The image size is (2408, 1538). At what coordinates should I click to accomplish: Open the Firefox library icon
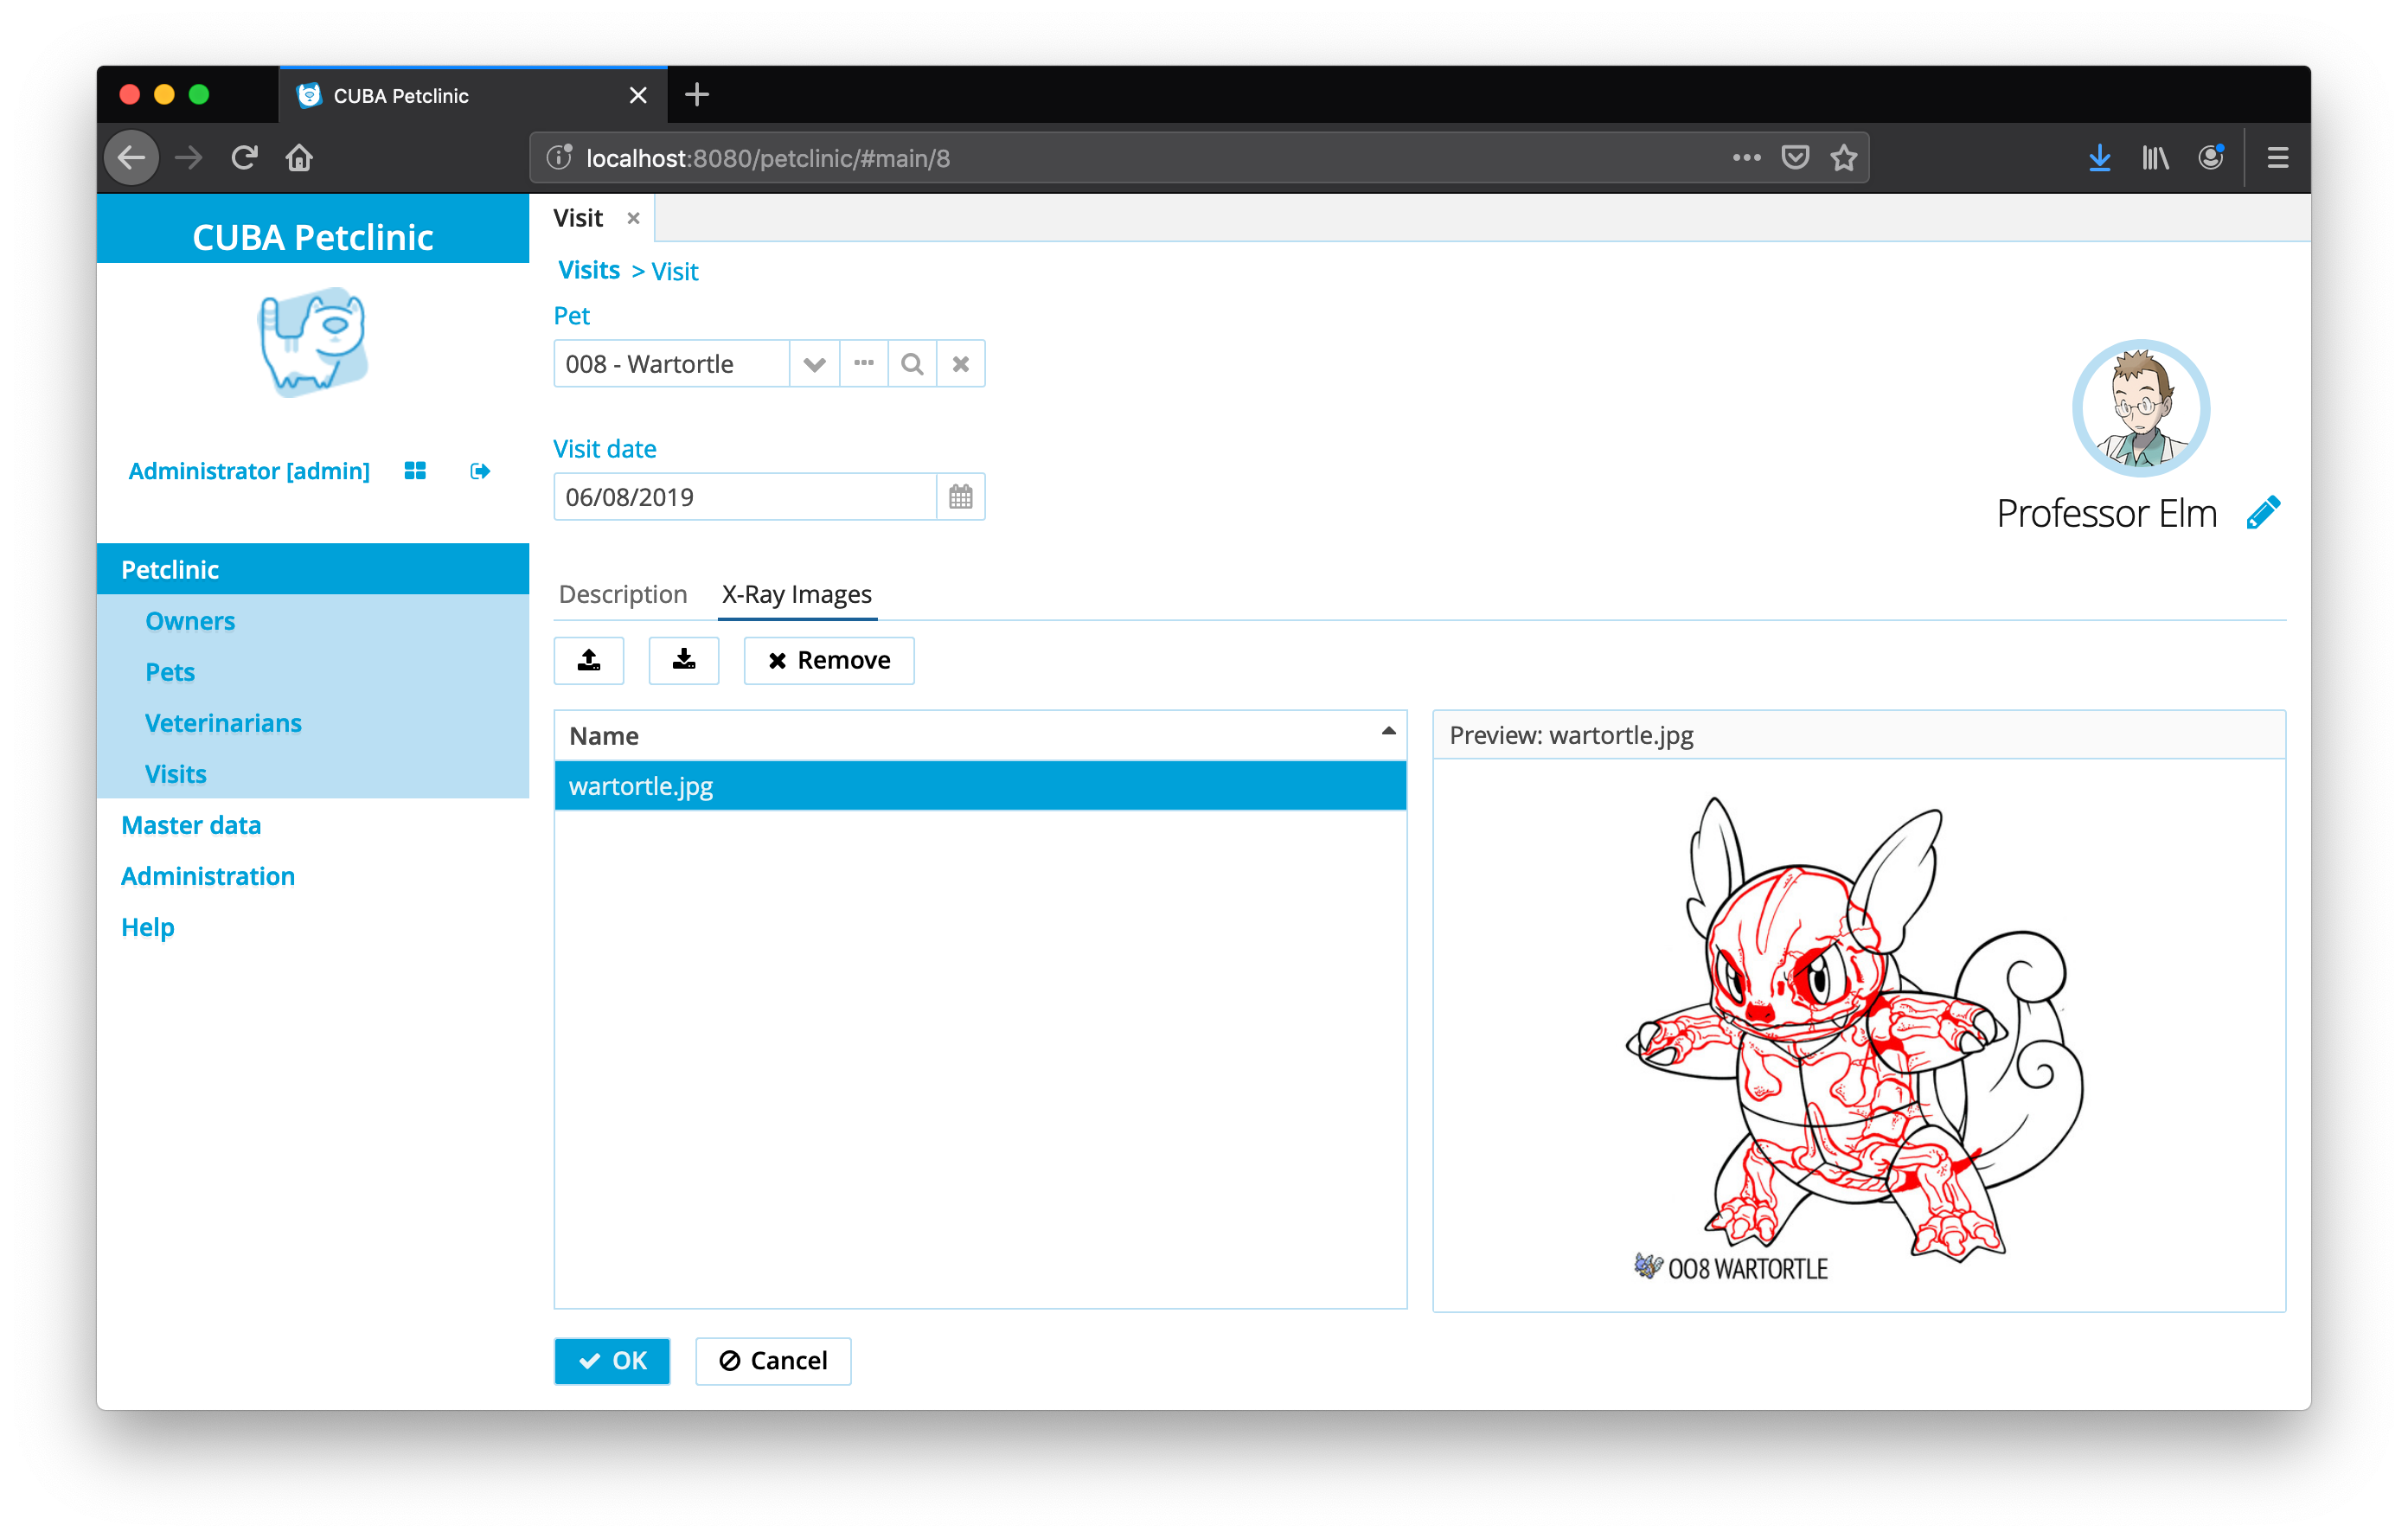click(2155, 158)
